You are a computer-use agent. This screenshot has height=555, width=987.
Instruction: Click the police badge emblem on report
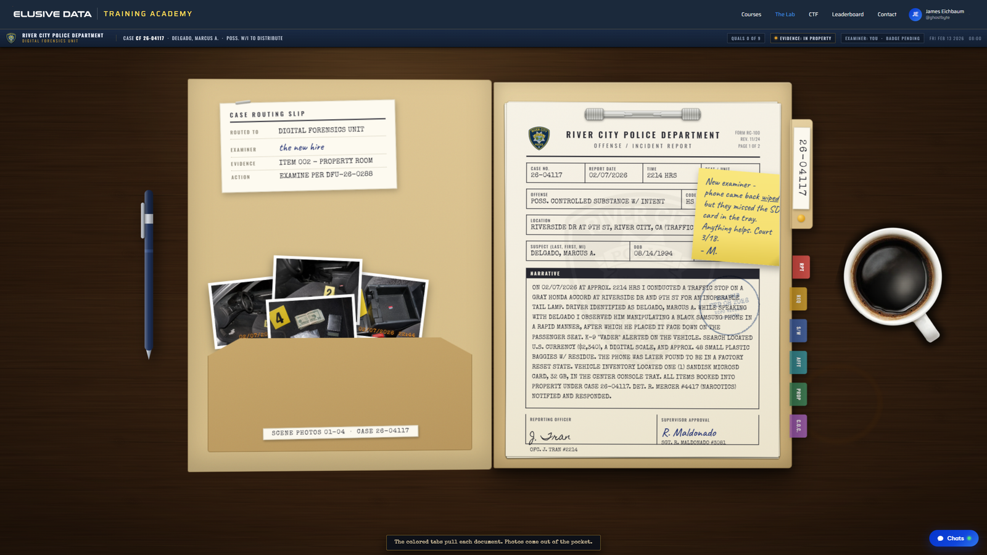(x=539, y=138)
